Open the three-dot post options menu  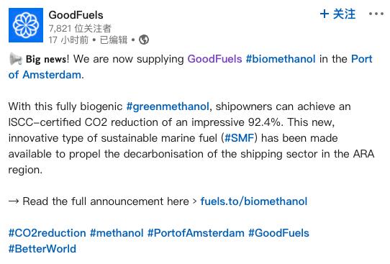(376, 14)
